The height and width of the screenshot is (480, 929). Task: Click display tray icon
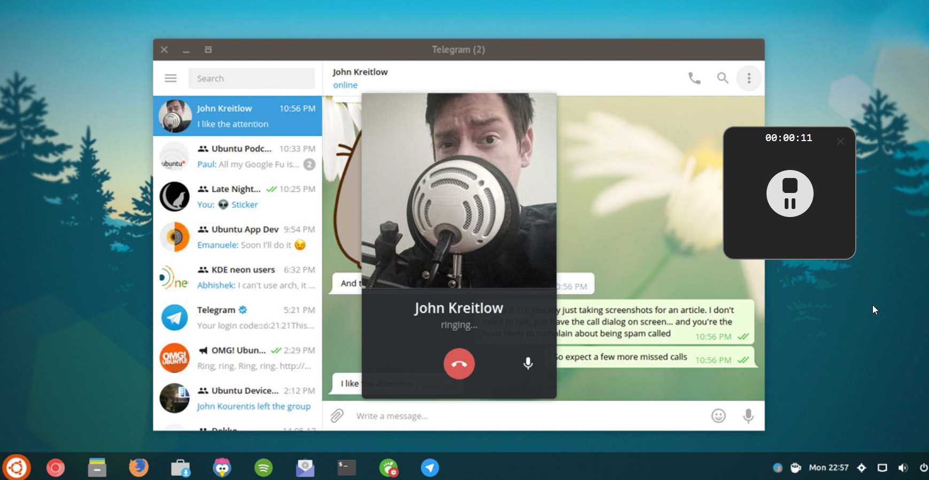[882, 468]
